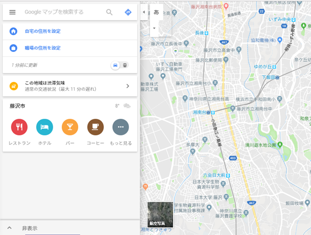Click 藤沢市立湘南台小 school pin

215,83
